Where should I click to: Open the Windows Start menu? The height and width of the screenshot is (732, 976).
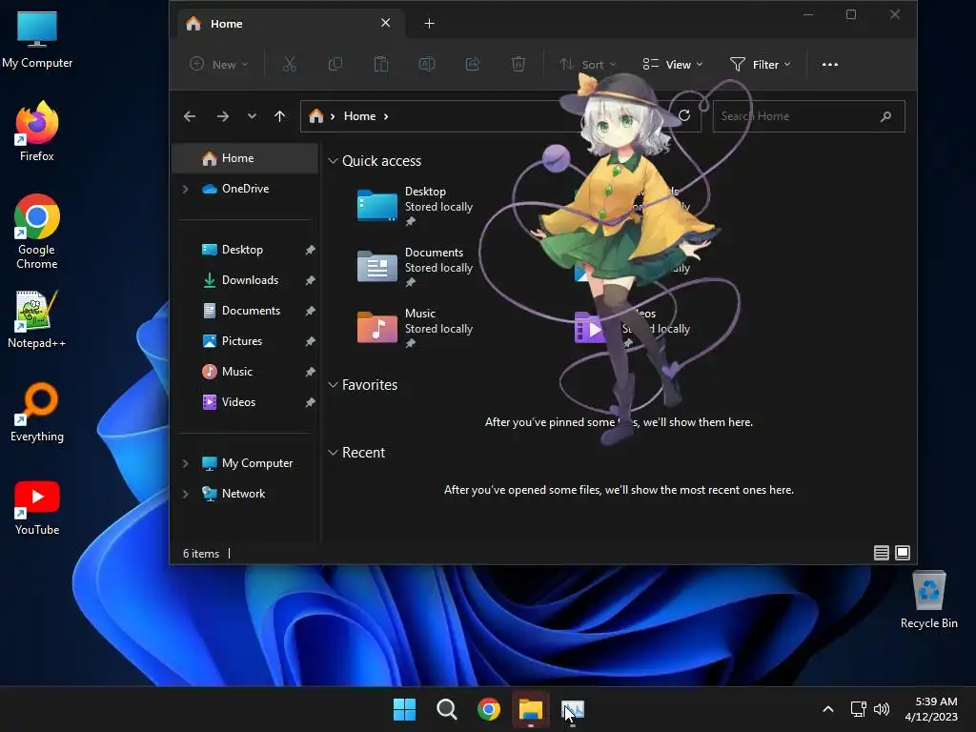click(x=404, y=709)
